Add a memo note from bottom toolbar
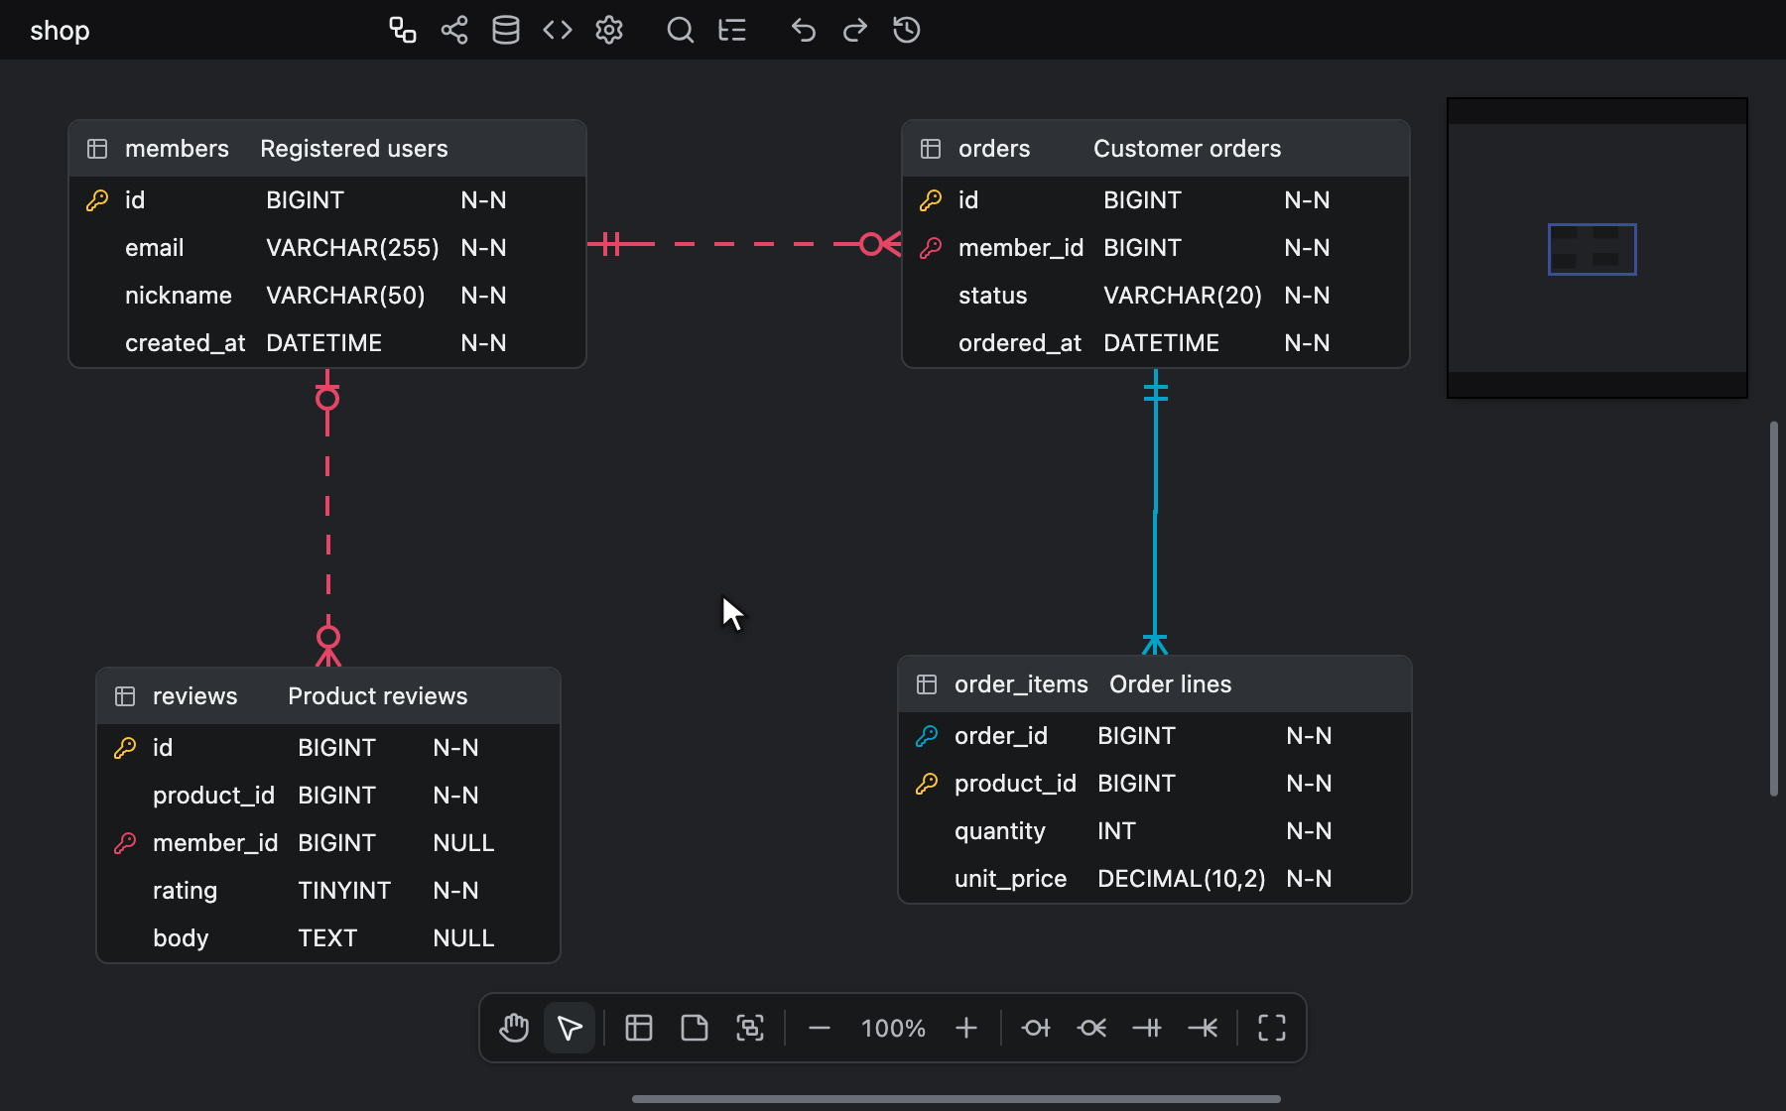The width and height of the screenshot is (1786, 1111). pos(695,1028)
